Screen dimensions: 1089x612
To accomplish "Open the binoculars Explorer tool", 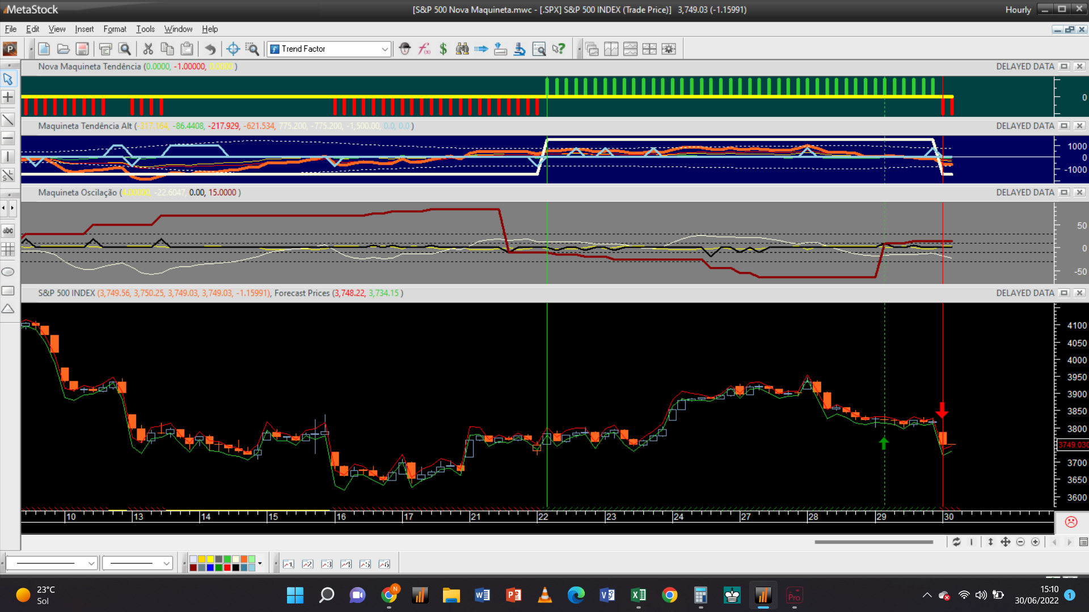I will [x=462, y=49].
